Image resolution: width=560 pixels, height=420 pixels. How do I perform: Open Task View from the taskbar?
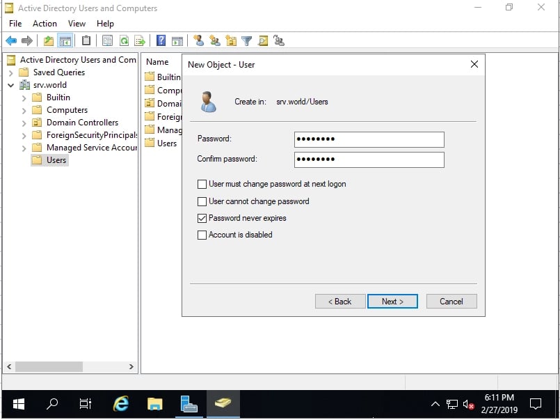86,404
